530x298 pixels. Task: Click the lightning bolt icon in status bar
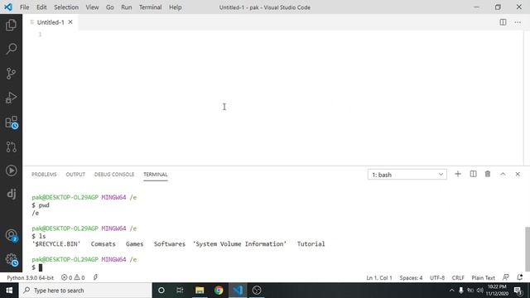[96, 277]
